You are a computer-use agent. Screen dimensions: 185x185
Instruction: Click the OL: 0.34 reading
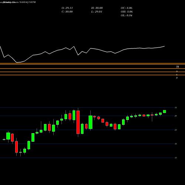[127, 16]
